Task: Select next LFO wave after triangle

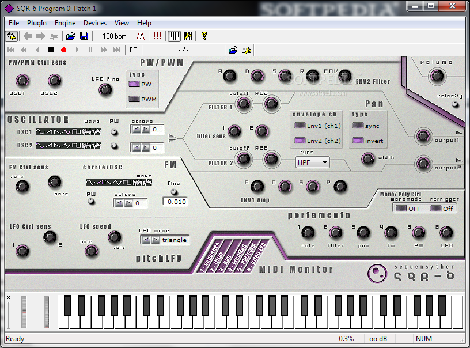Action: click(x=156, y=240)
